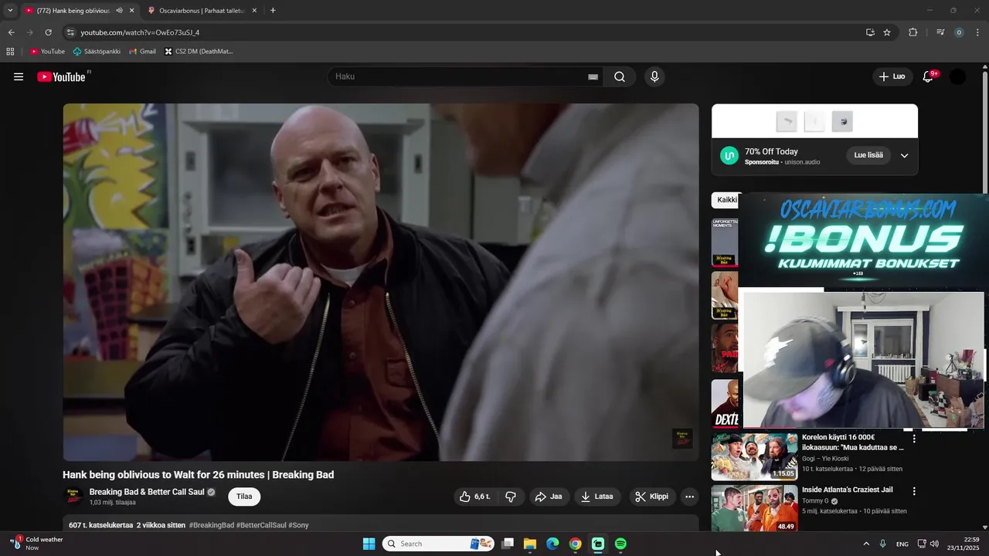The image size is (989, 556).
Task: Click the Jaa share button
Action: pyautogui.click(x=549, y=497)
